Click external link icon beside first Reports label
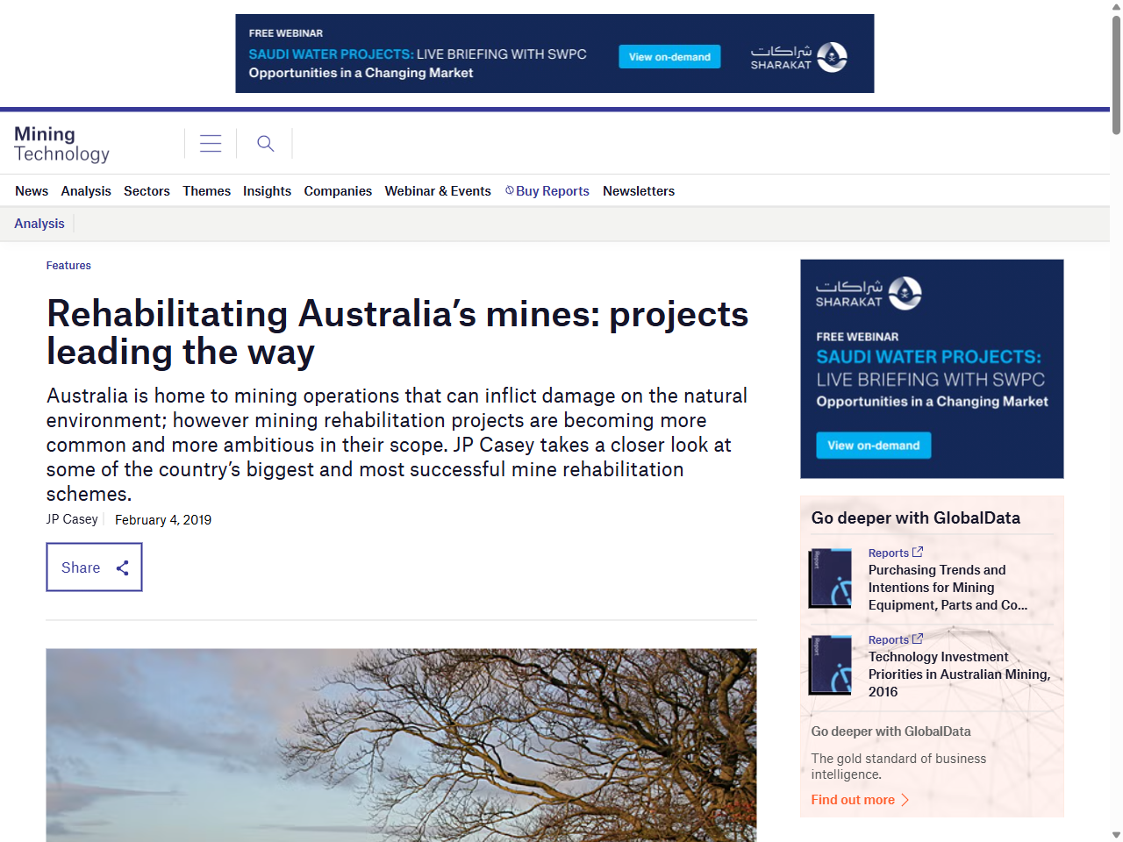The height and width of the screenshot is (842, 1123). (918, 553)
